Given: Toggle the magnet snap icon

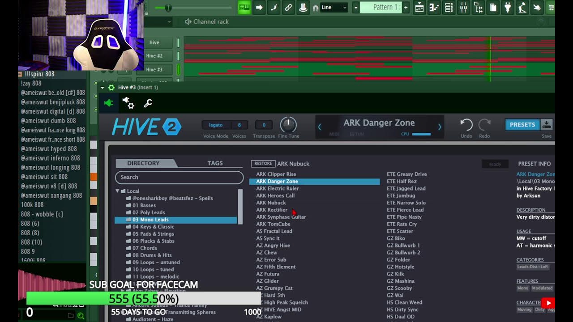Looking at the screenshot, I should click(315, 8).
